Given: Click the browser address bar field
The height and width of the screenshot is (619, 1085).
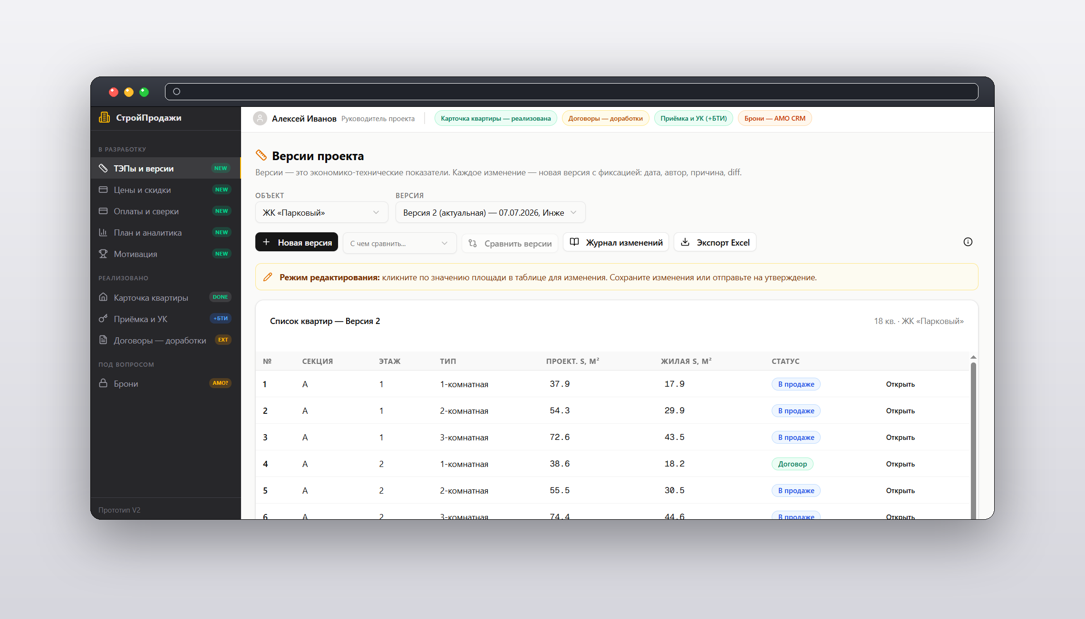Looking at the screenshot, I should (x=572, y=91).
